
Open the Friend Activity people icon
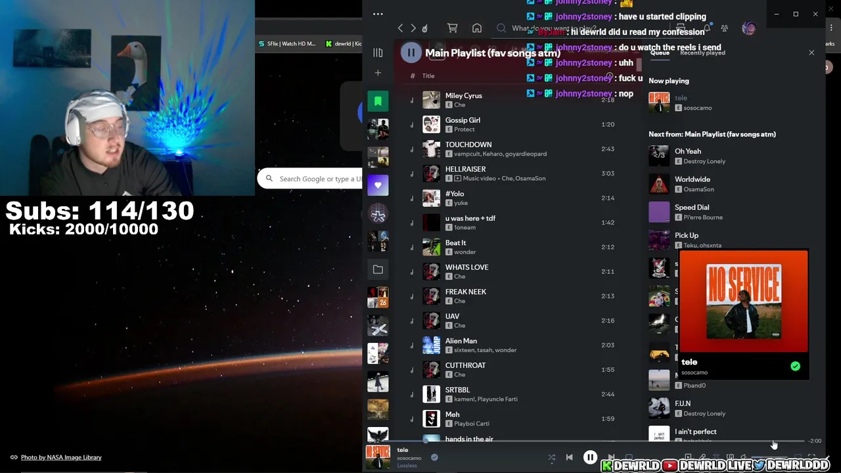tap(724, 28)
